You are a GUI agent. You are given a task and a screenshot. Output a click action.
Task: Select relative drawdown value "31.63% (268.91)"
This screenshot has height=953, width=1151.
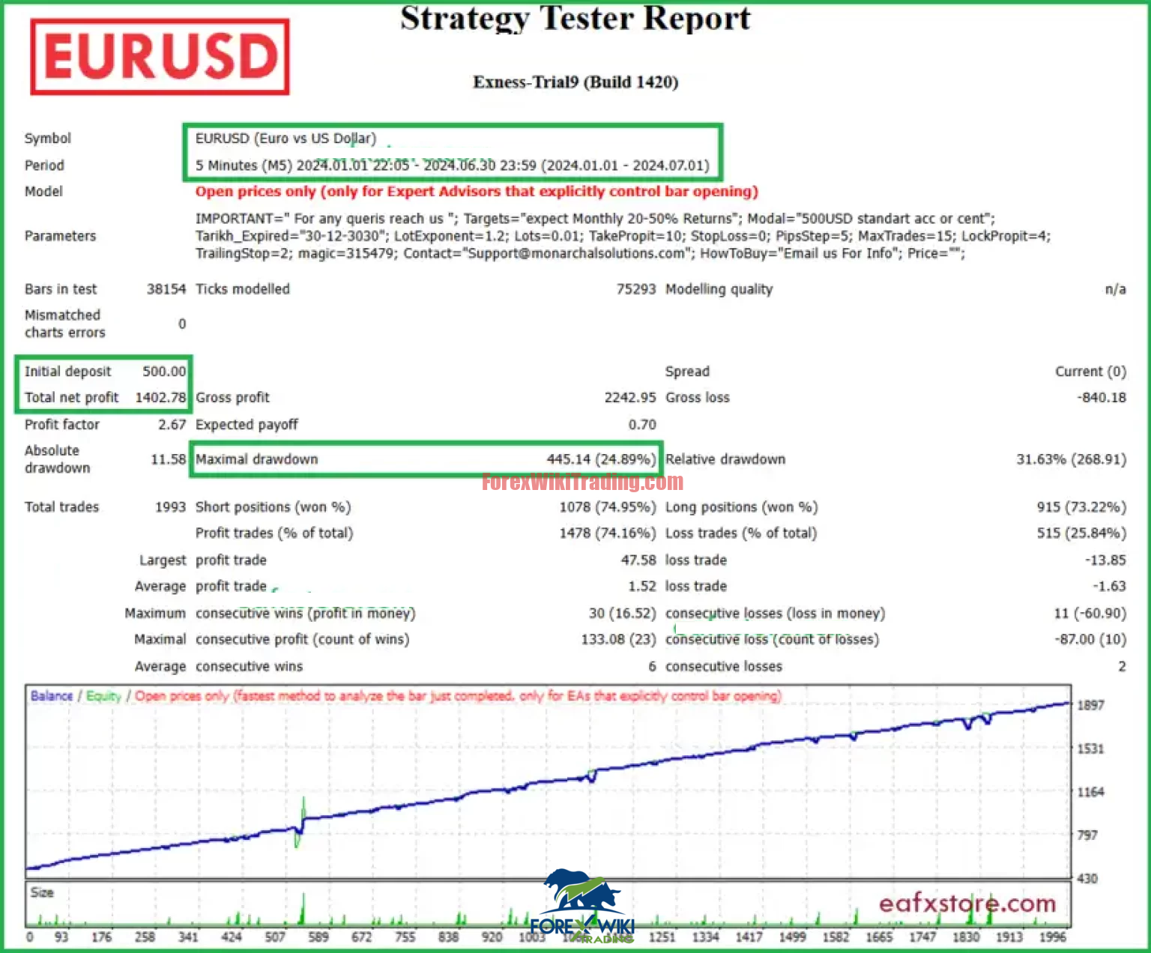pyautogui.click(x=1072, y=459)
